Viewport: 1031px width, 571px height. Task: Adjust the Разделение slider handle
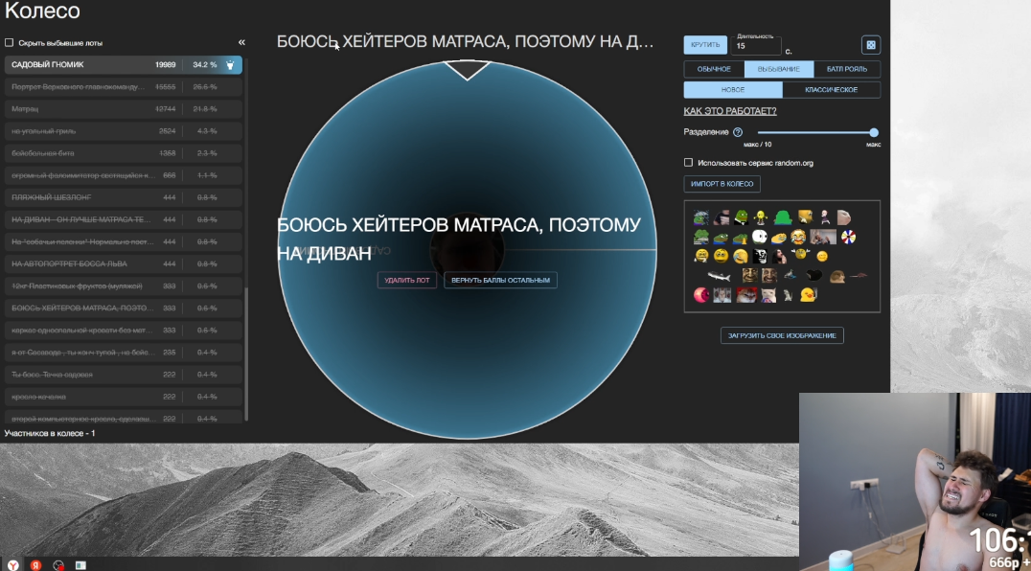(x=873, y=132)
